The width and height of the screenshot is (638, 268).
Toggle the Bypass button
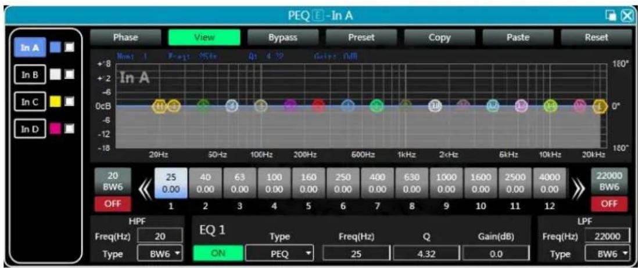(283, 37)
